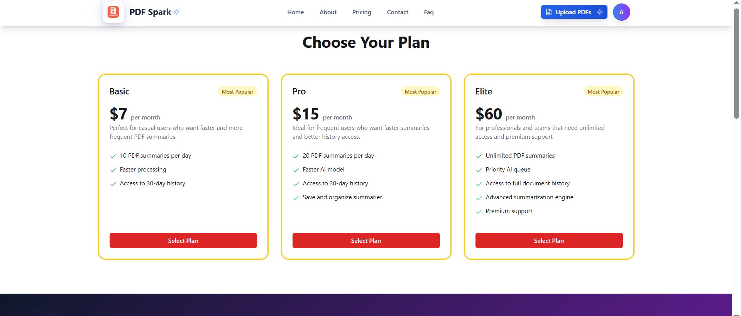
Task: Click the document icon in Upload PDFs button
Action: coord(548,12)
